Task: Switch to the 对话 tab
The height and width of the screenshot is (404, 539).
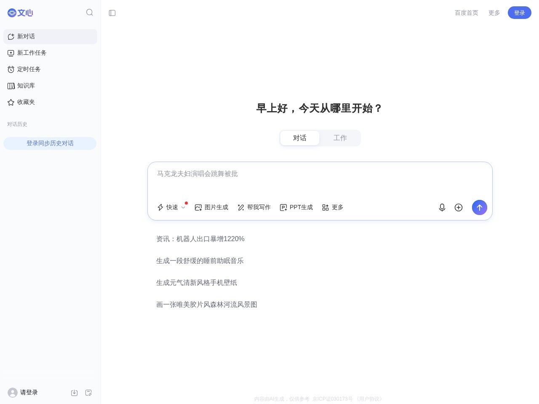Action: (x=300, y=138)
